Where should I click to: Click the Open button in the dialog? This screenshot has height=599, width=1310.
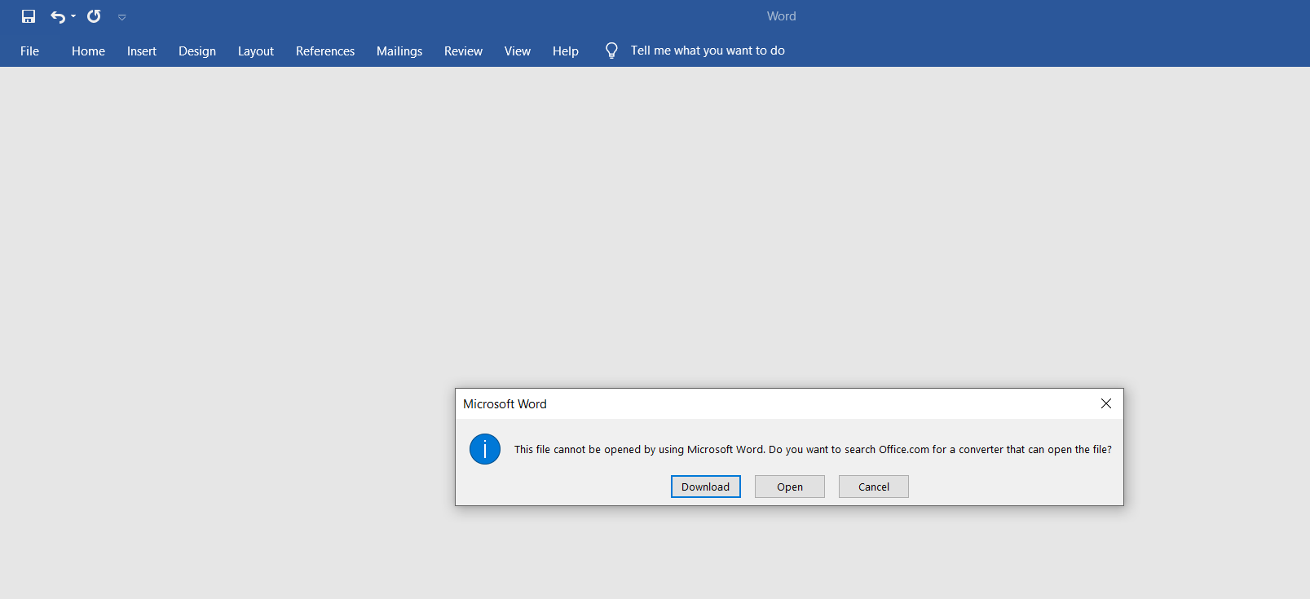tap(790, 487)
